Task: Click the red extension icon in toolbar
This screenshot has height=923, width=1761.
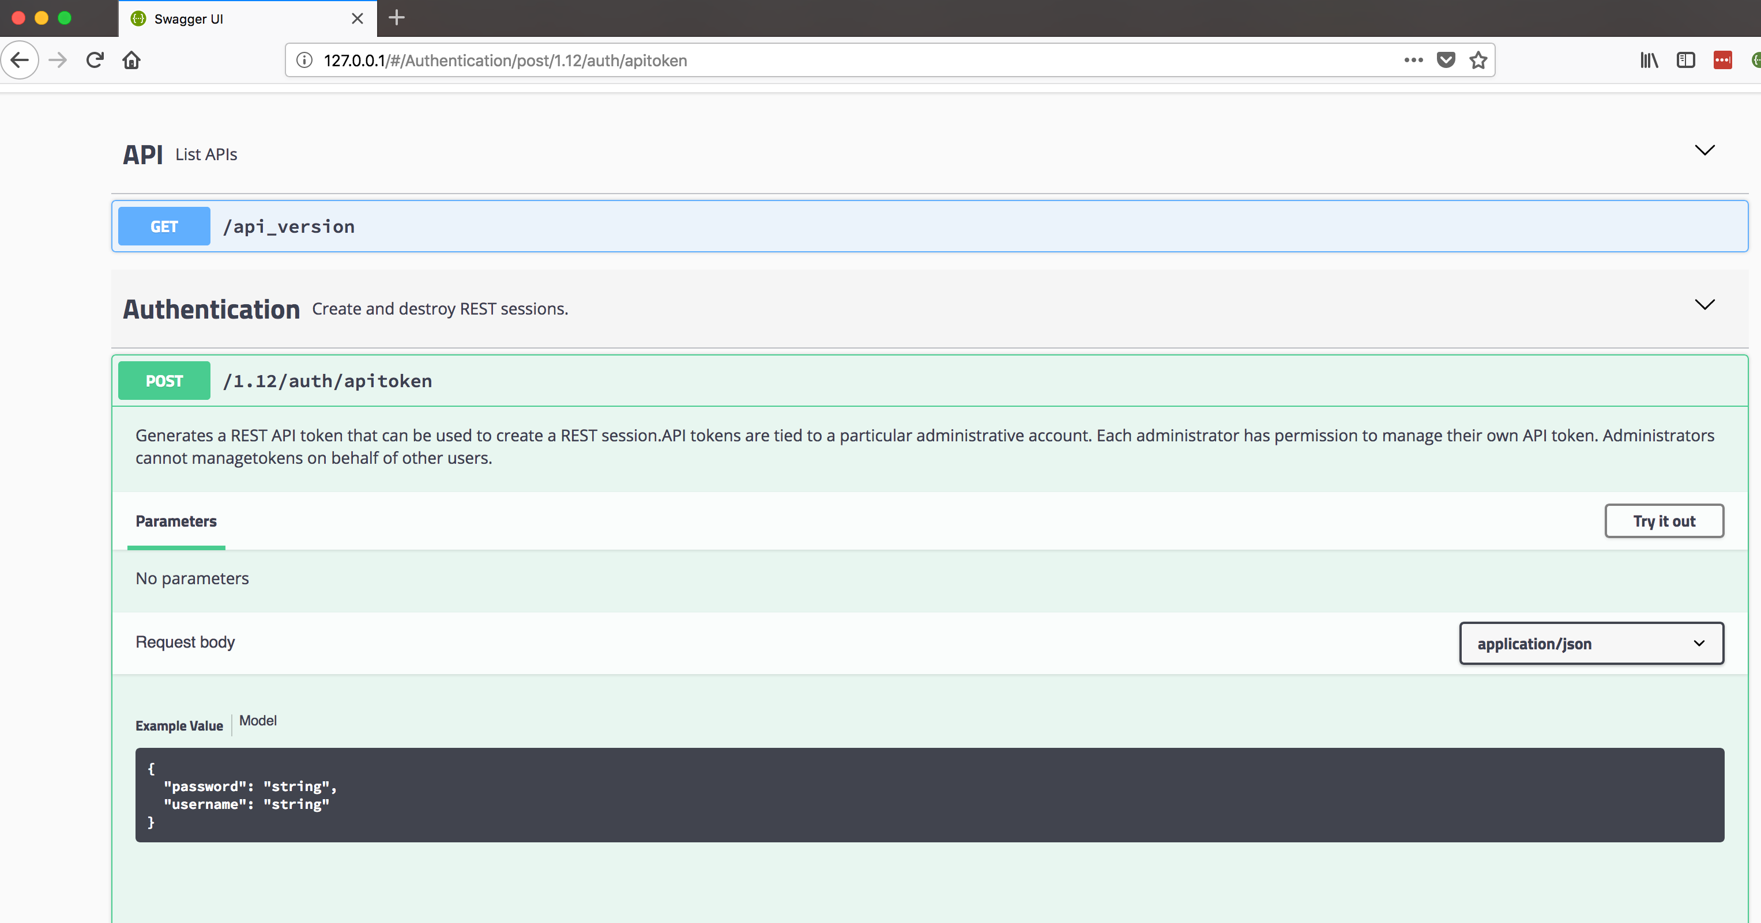Action: [1722, 60]
